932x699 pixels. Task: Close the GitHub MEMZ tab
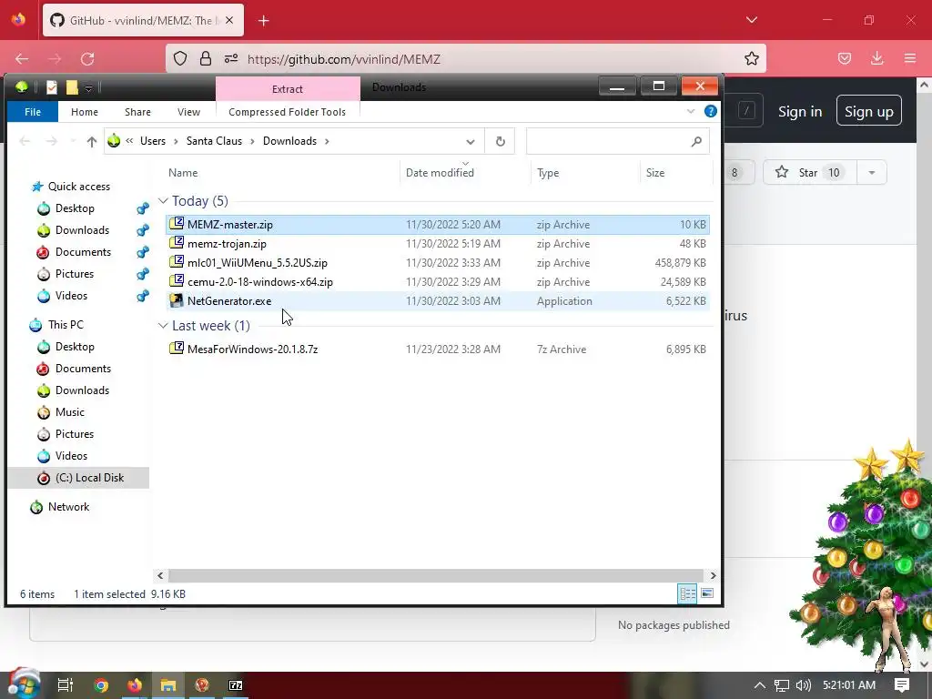[x=229, y=20]
